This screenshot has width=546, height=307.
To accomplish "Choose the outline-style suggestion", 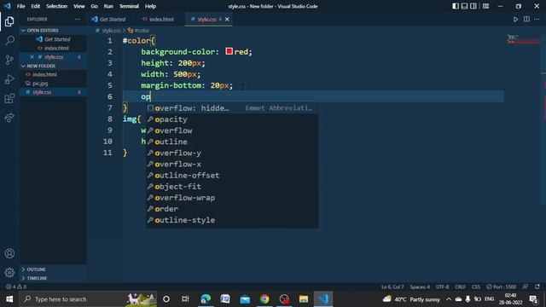I will (x=232, y=220).
